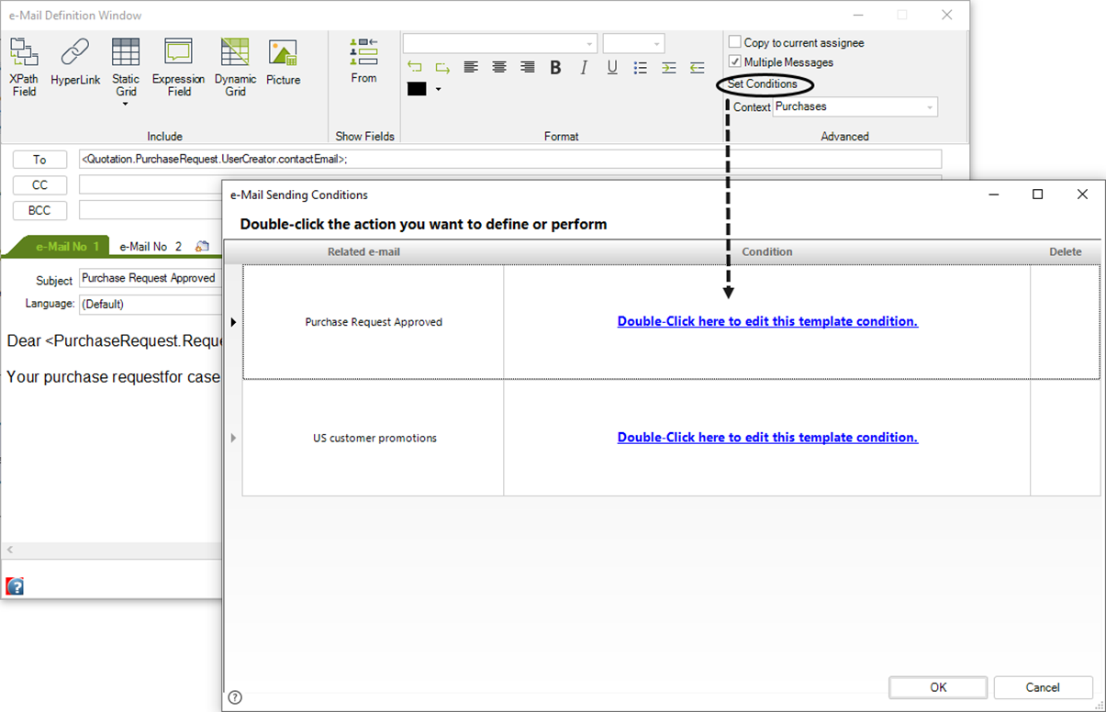Click the BCC address input field
1106x712 pixels.
coord(151,210)
